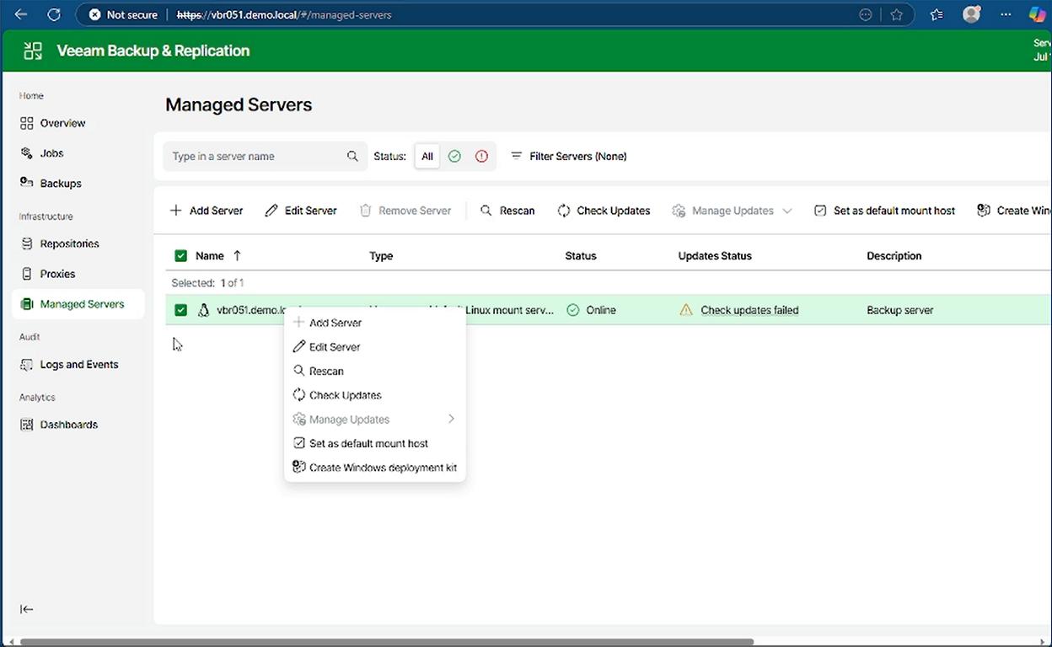The width and height of the screenshot is (1052, 647).
Task: Open the Overview page icon in sidebar
Action: 27,123
